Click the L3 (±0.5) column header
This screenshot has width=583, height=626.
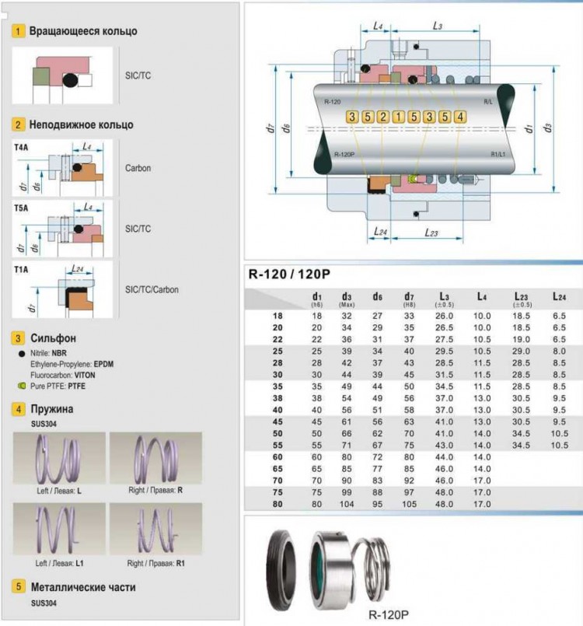coord(444,299)
